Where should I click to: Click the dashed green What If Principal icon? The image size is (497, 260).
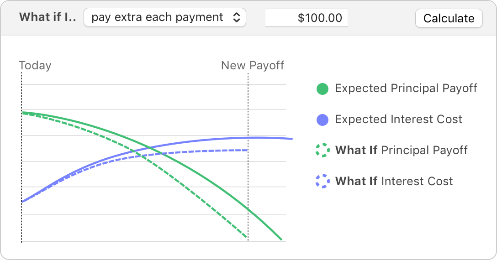323,150
